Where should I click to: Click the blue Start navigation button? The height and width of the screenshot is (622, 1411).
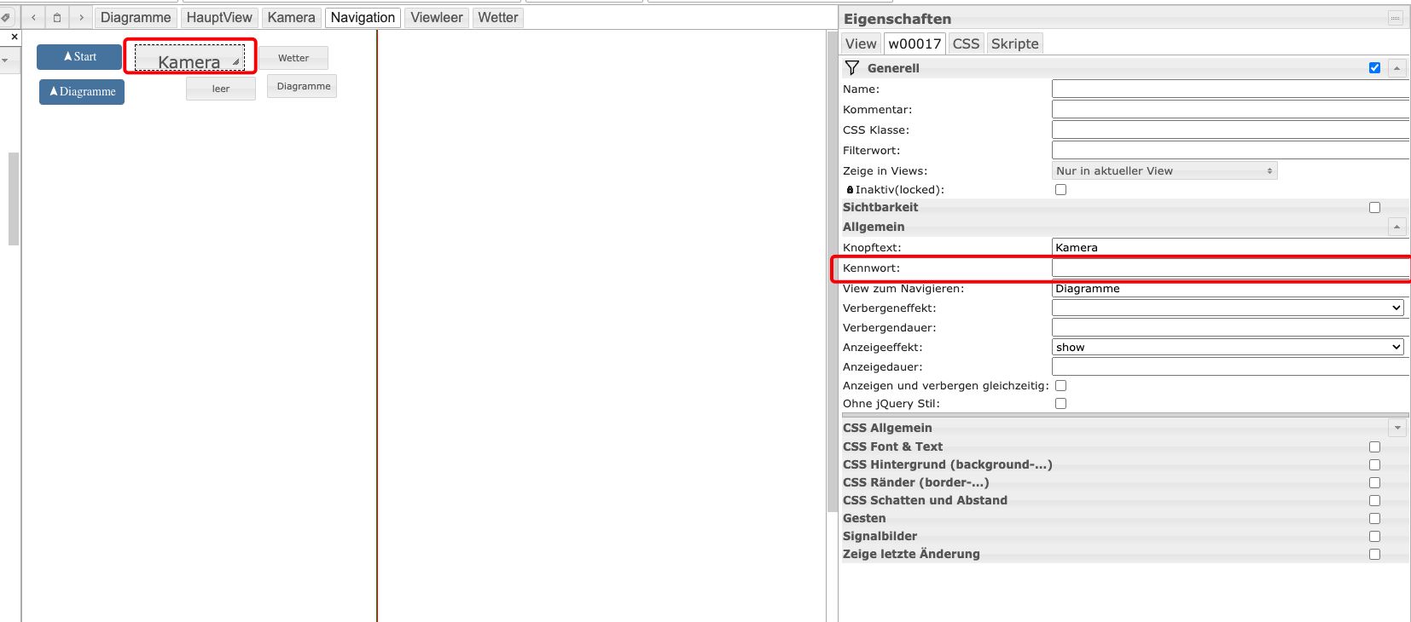(79, 57)
